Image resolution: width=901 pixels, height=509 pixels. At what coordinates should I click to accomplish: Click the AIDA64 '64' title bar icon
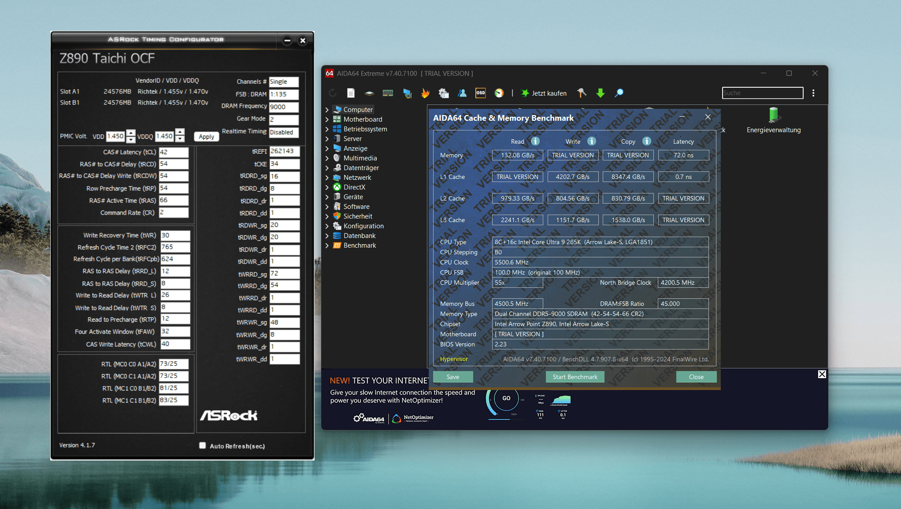pos(329,73)
